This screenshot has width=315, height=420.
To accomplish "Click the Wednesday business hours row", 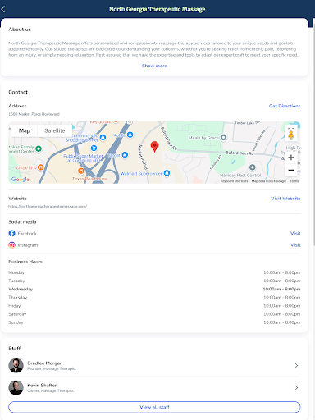I will [x=154, y=290].
